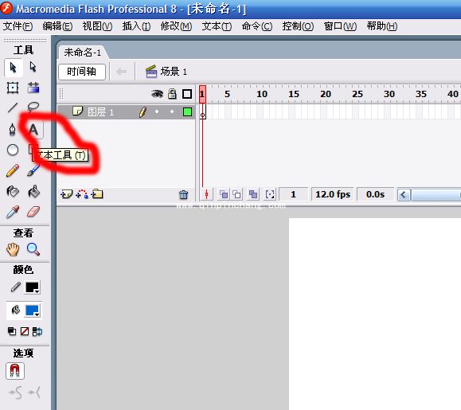The image size is (461, 410).
Task: Toggle green outline square of 图层 1
Action: (x=187, y=111)
